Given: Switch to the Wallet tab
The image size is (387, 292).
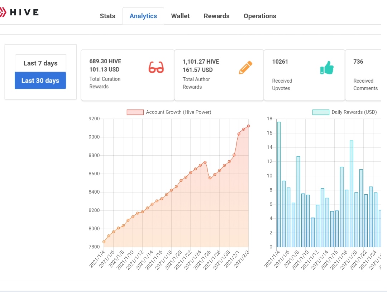Looking at the screenshot, I should [x=180, y=16].
